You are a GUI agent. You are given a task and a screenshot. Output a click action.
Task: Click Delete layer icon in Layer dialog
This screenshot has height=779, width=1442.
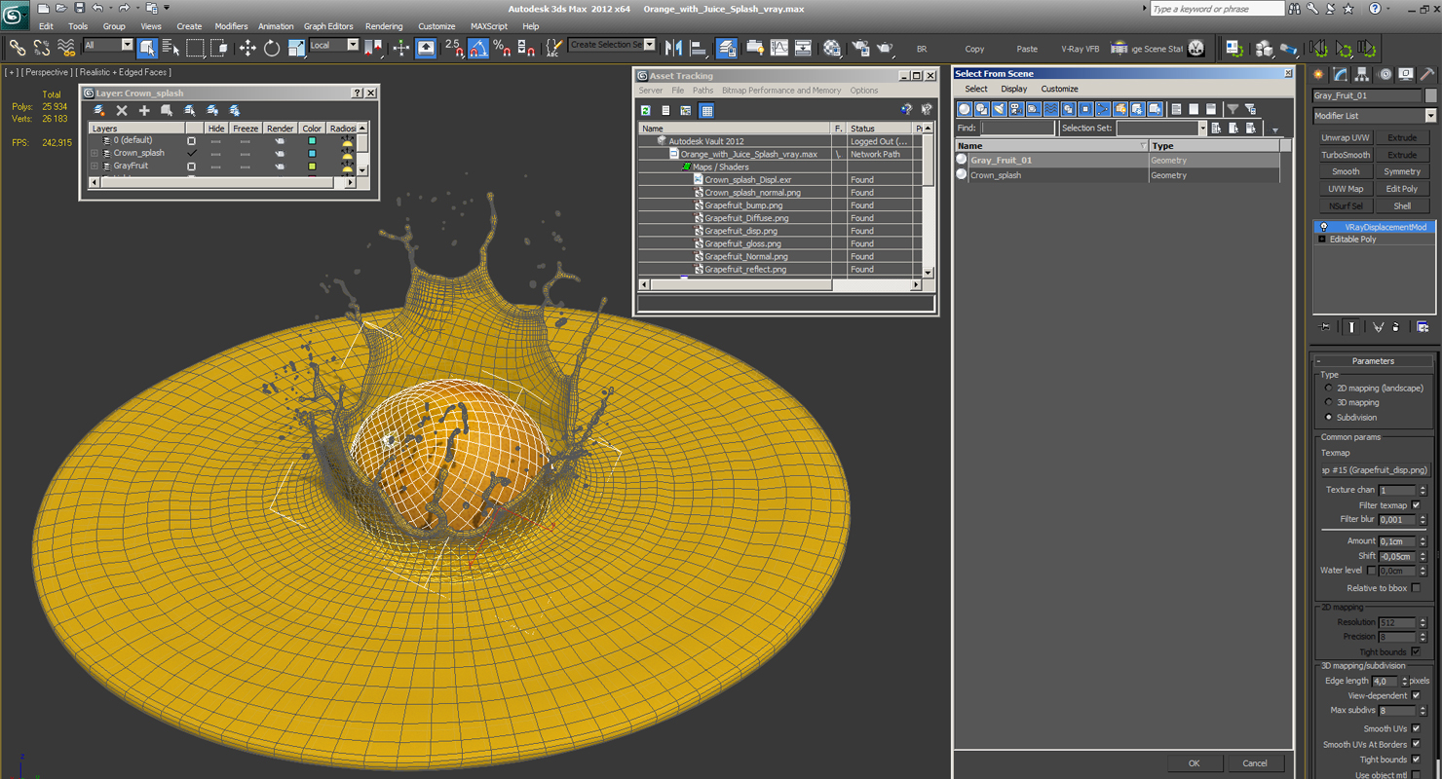click(x=122, y=111)
